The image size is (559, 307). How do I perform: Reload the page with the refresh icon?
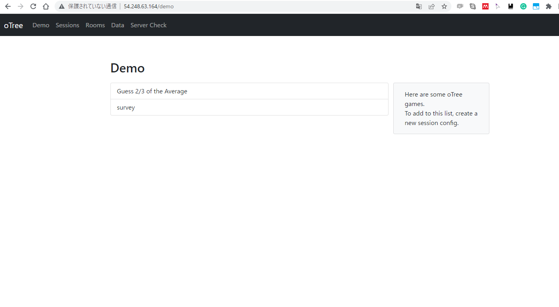coord(33,6)
